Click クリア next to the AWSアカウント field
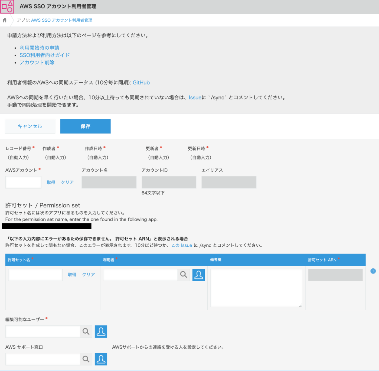The width and height of the screenshot is (379, 371). pos(67,183)
